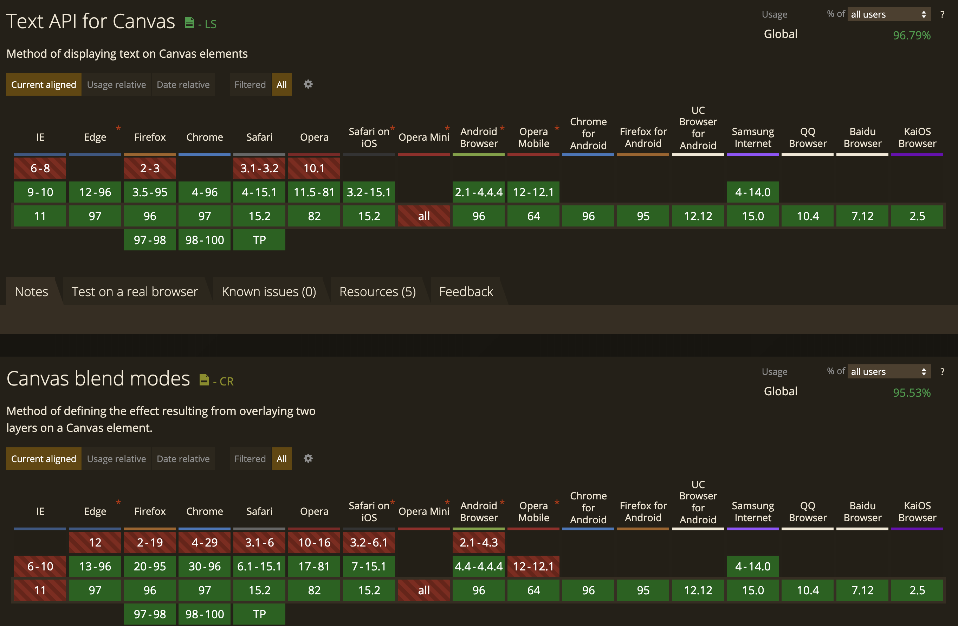
Task: Open the all users dropdown for Text API
Action: point(889,14)
